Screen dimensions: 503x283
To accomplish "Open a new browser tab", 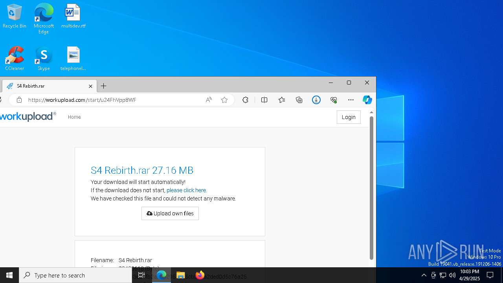I will 104,86.
